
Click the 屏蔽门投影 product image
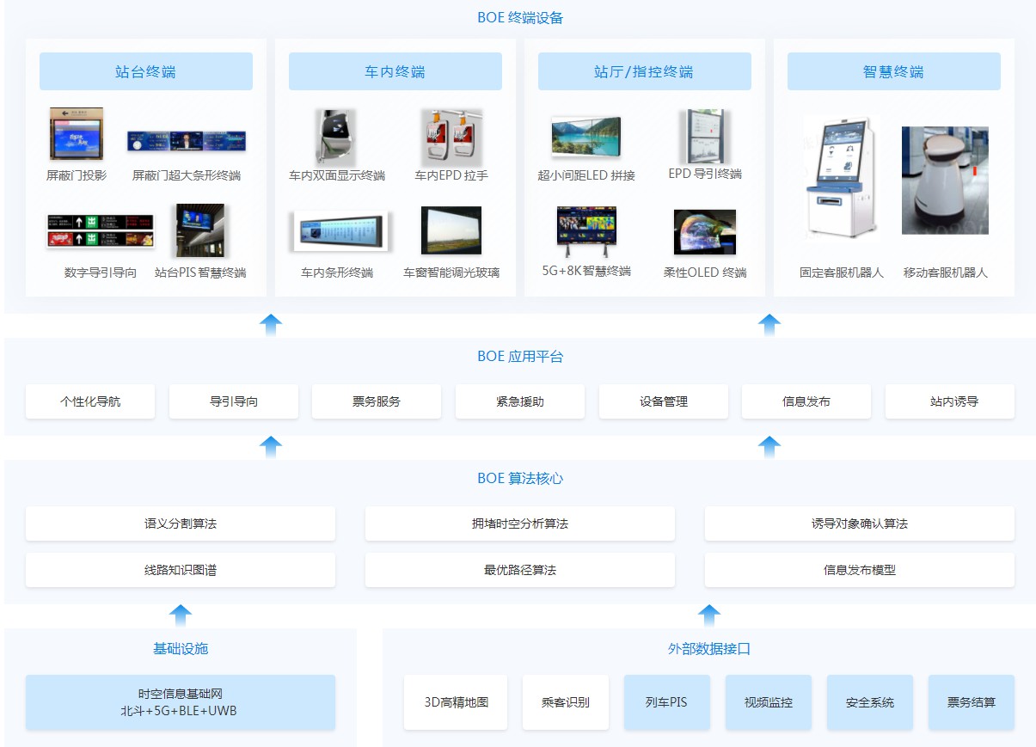coord(76,134)
